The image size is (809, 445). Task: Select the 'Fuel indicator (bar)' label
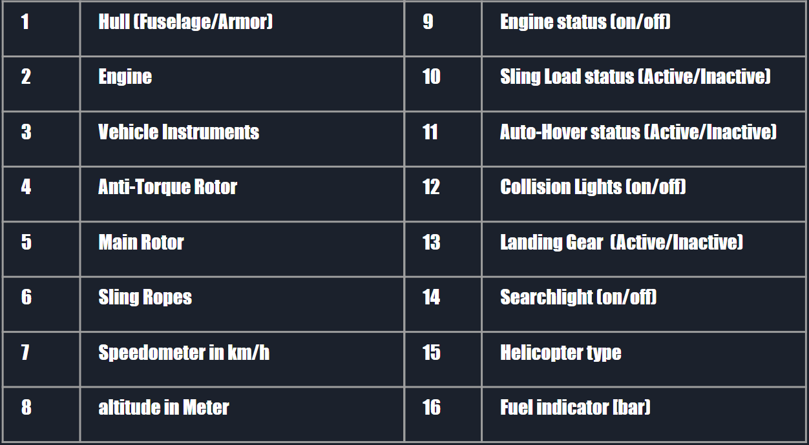(575, 408)
